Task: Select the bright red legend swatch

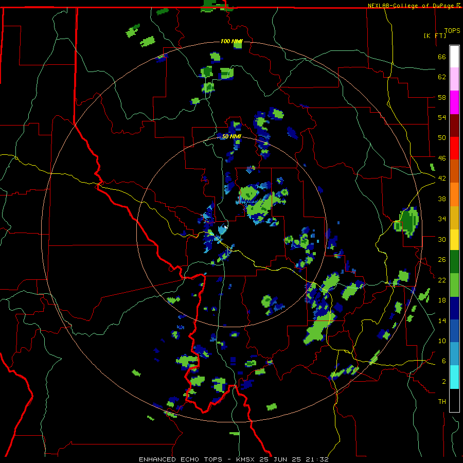Action: click(x=454, y=148)
